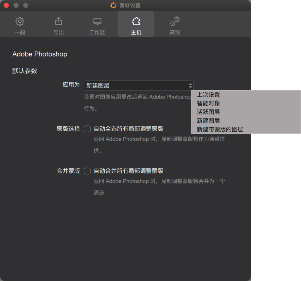Image resolution: width=301 pixels, height=281 pixels.
Task: Enable 自动全选所有局部调整蒙版 checkbox
Action: 87,129
